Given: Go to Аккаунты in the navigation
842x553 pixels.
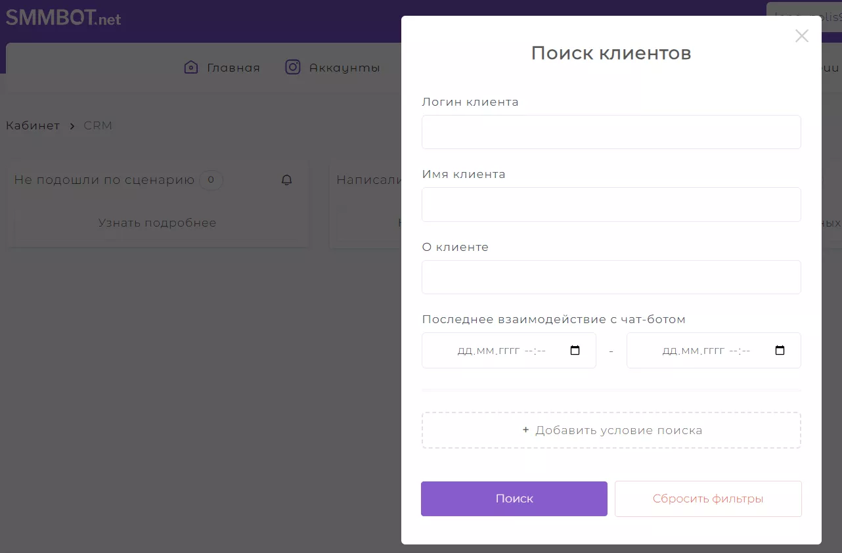Looking at the screenshot, I should (344, 68).
